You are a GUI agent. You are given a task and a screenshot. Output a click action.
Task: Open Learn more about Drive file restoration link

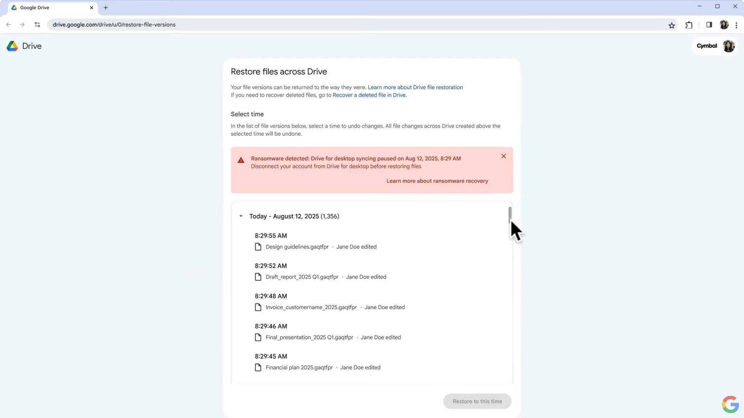(x=415, y=87)
